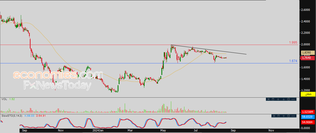The width and height of the screenshot is (316, 133).
Task: Click the 1.8390 moving average price tag
Action: click(308, 53)
